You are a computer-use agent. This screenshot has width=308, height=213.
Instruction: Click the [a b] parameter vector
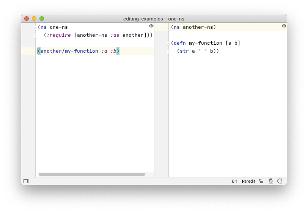(x=233, y=43)
